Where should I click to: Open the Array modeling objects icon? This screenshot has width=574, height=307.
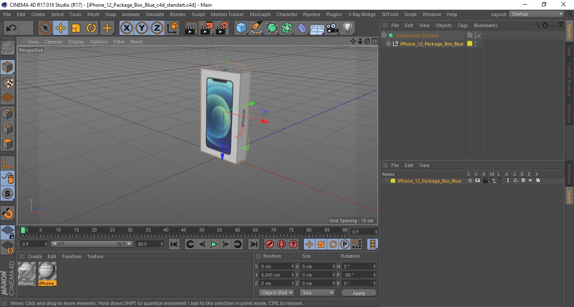tap(287, 28)
